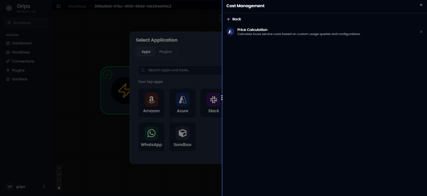Click the Cost Management panel title

point(245,6)
